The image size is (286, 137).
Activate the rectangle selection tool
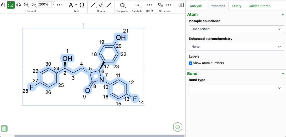pos(11,5)
